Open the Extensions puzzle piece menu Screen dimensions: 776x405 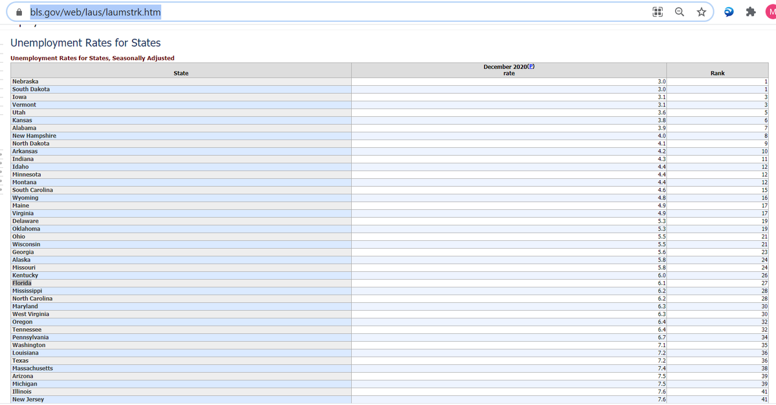tap(750, 12)
